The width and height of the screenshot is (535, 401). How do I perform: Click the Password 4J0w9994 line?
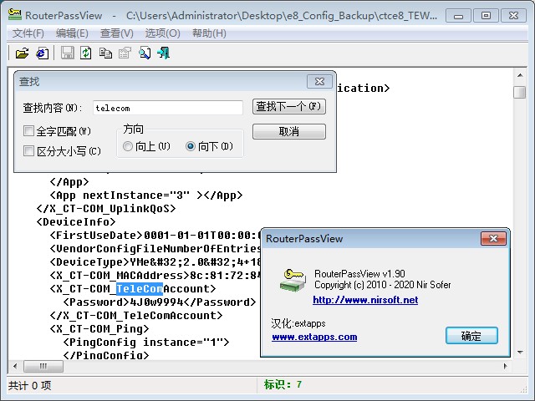(x=160, y=302)
